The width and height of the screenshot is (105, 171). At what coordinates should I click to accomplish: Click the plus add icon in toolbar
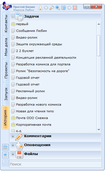(x=46, y=8)
